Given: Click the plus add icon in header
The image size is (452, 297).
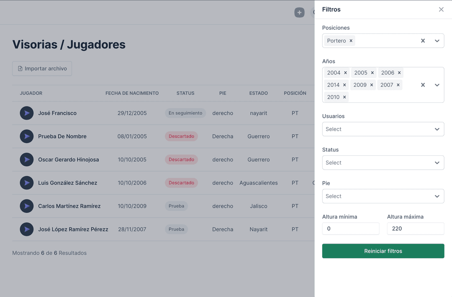Looking at the screenshot, I should coord(299,13).
